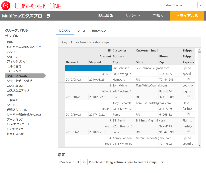Image resolution: width=206 pixels, height=173 pixels.
Task: Click the grid vertical scrollbar thumb
Action: (x=199, y=52)
